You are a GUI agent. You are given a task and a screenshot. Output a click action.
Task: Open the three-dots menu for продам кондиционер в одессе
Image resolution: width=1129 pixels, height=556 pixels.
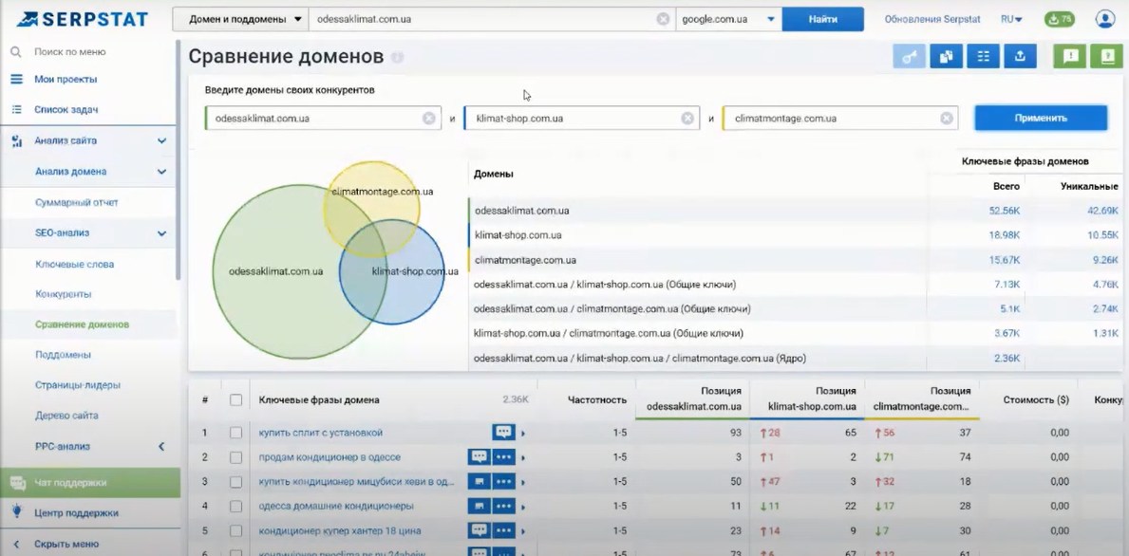tap(503, 456)
